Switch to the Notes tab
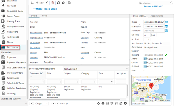Viewport: 174px width, 106px height. 45,16
